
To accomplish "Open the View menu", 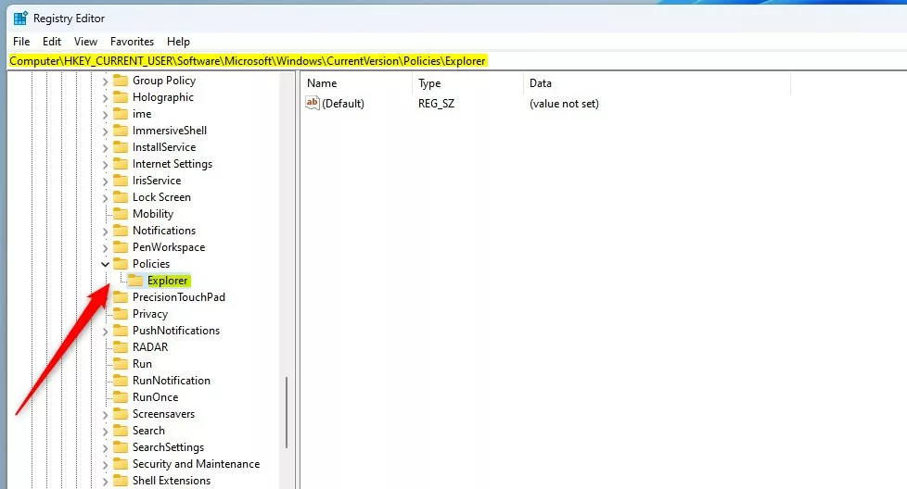I will click(x=85, y=42).
